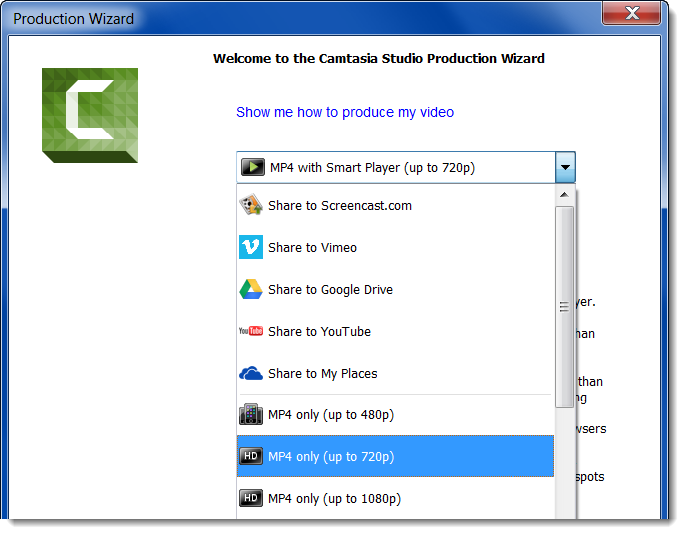Click the dropdown list scroll up arrow
This screenshot has height=534, width=684.
point(564,195)
